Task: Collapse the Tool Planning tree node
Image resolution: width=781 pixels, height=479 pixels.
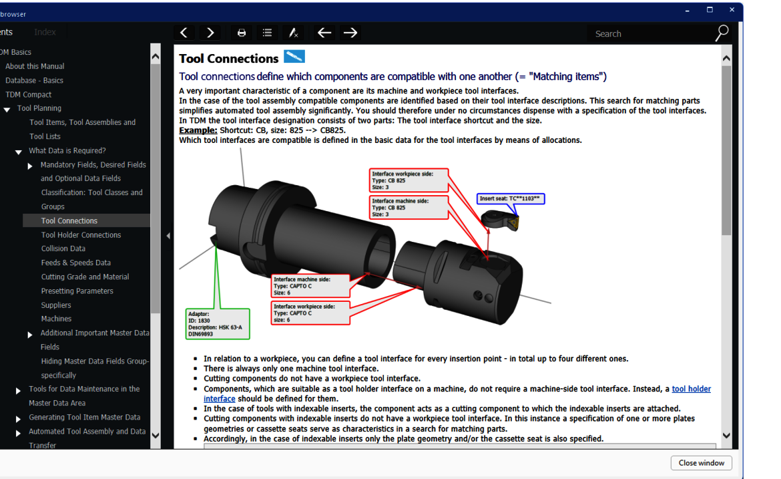Action: tap(7, 109)
